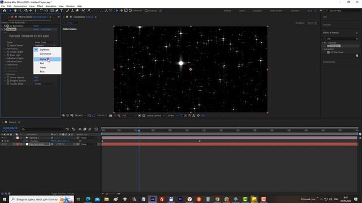Expand the Individual Colors group
Screen dimensions: 362x203
(x=5, y=61)
